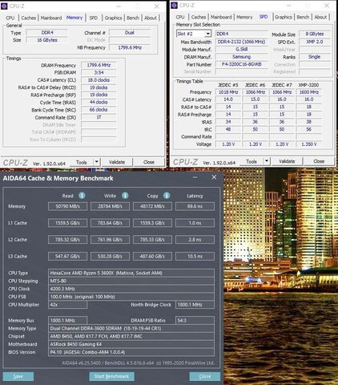Image resolution: width=338 pixels, height=385 pixels.
Task: Click Bank Cycle Time value 66 clocks
Action: [99, 110]
